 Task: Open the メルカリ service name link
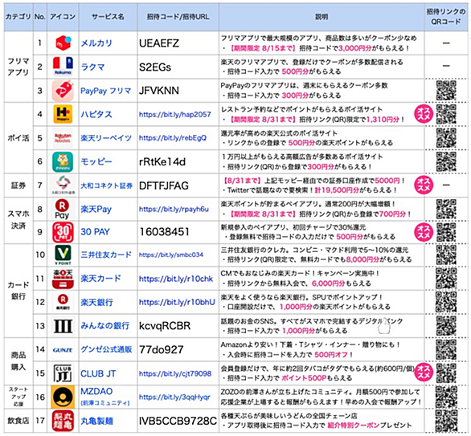96,43
